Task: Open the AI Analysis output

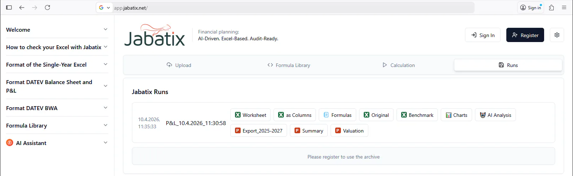Action: pos(495,115)
